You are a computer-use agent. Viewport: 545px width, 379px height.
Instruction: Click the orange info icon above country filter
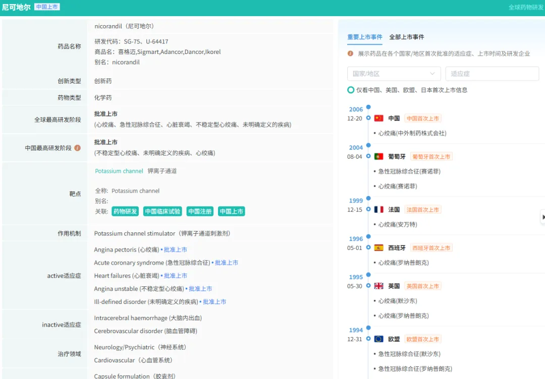coord(350,53)
